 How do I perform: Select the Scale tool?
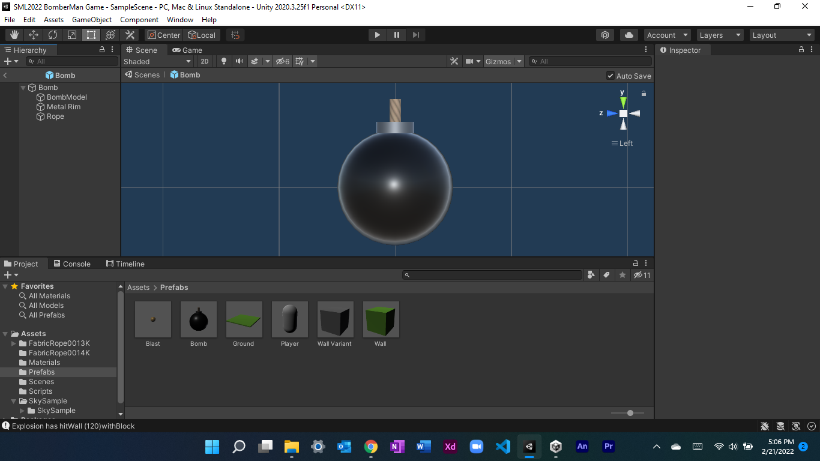(72, 35)
